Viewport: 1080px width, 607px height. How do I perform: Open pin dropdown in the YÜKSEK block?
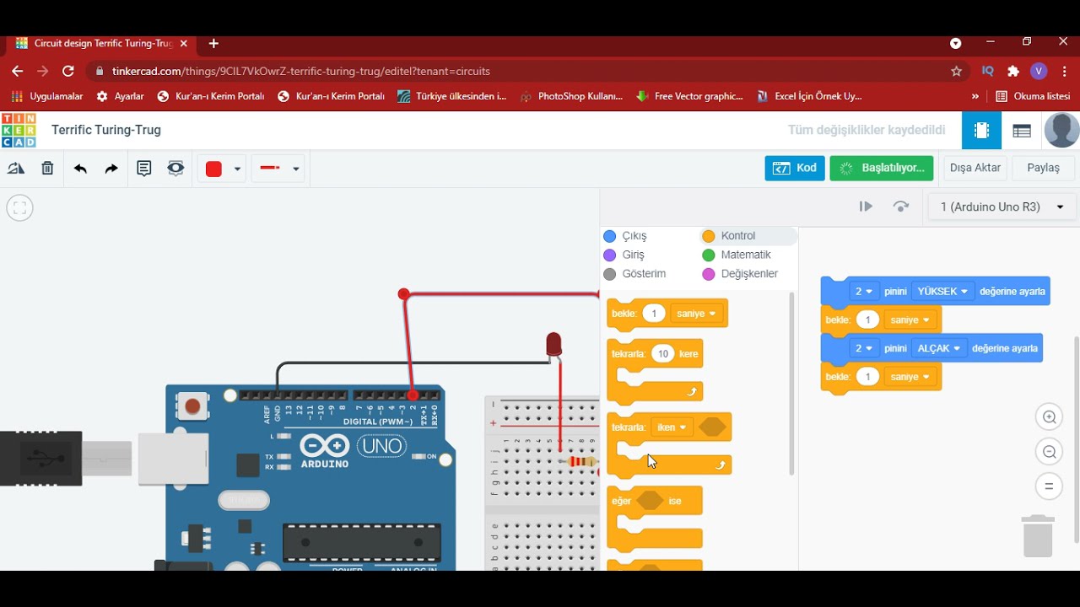[x=863, y=292]
